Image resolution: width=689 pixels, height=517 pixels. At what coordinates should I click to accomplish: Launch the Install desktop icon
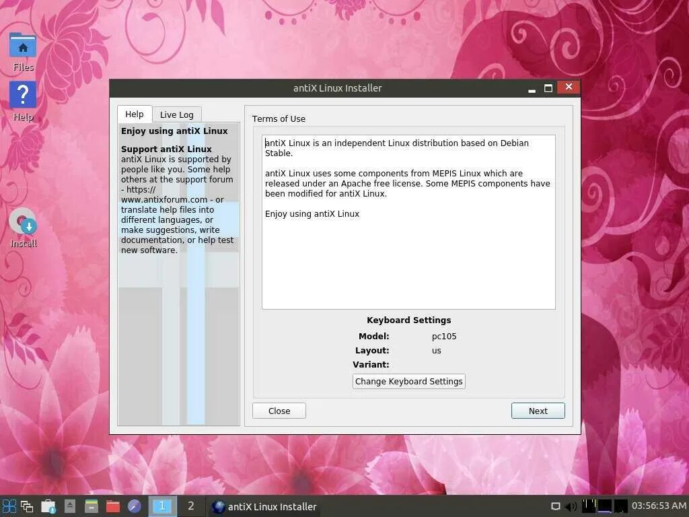(x=24, y=228)
